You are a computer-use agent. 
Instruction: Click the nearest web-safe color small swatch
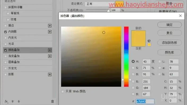pos(149,45)
